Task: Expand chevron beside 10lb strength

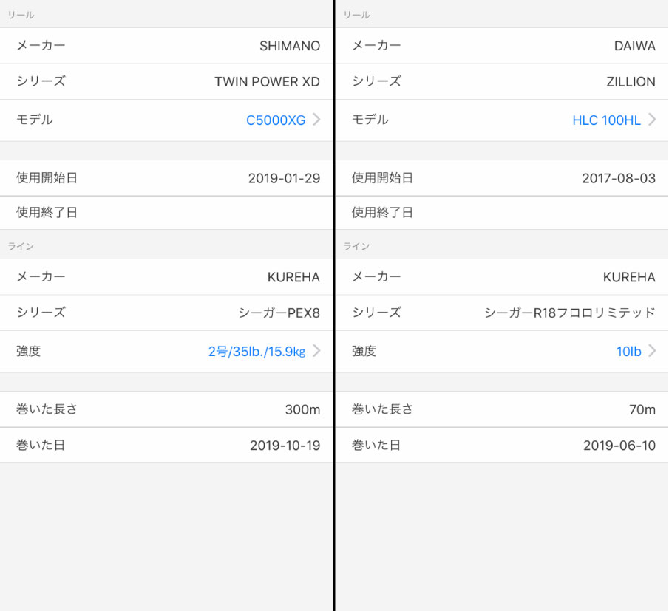Action: tap(652, 351)
